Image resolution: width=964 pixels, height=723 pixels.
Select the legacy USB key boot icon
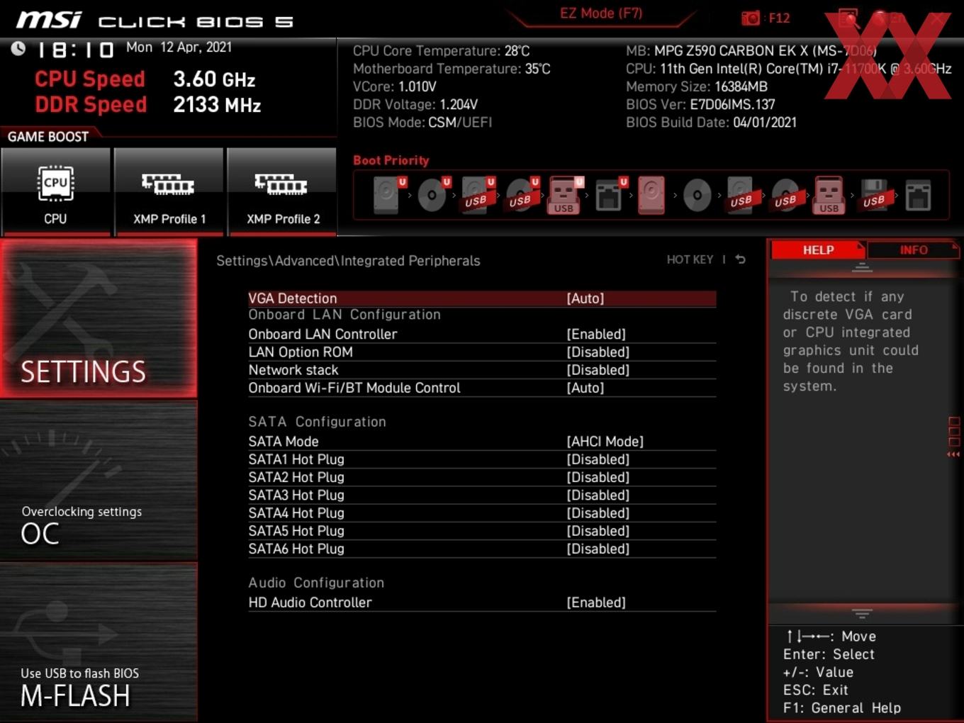pos(829,195)
